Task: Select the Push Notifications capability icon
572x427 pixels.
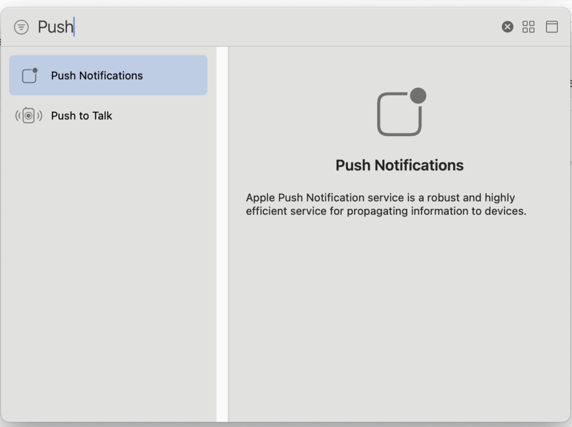Action: tap(29, 75)
